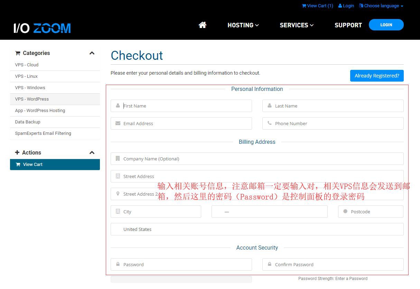Screen dimensions: 420x289
Task: Click inside the City input field
Action: tap(156, 212)
